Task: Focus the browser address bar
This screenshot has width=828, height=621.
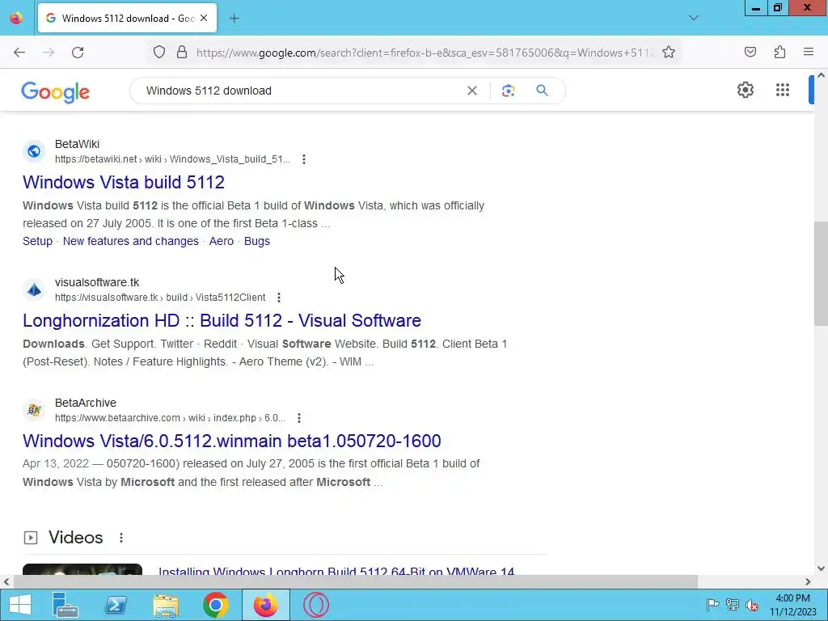Action: coord(424,53)
